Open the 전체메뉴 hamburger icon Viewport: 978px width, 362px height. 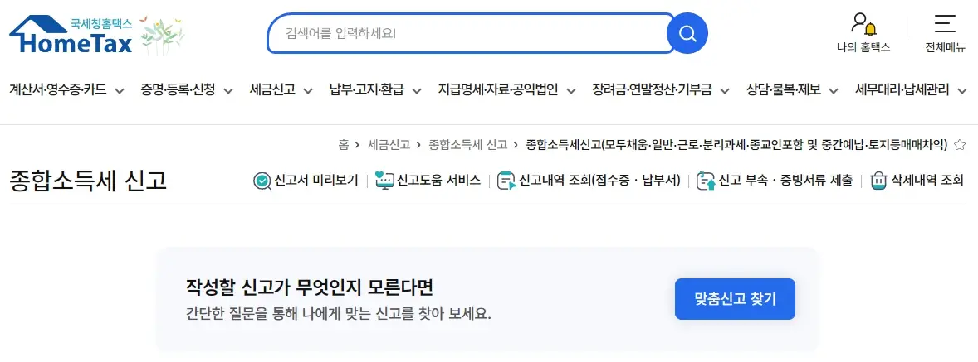click(945, 24)
